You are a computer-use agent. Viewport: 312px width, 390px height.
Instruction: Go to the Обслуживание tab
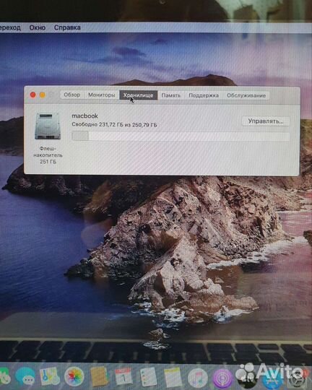click(x=246, y=95)
